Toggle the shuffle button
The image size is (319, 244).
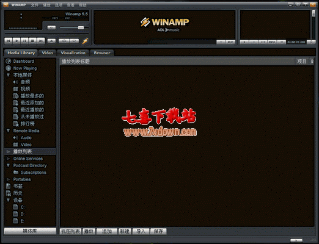point(64,41)
